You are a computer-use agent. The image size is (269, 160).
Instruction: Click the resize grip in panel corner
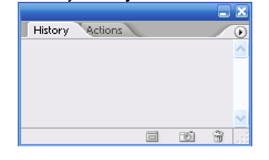[x=242, y=137]
